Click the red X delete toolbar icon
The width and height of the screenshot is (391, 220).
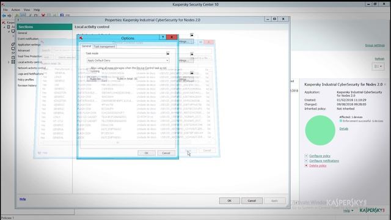[43, 15]
